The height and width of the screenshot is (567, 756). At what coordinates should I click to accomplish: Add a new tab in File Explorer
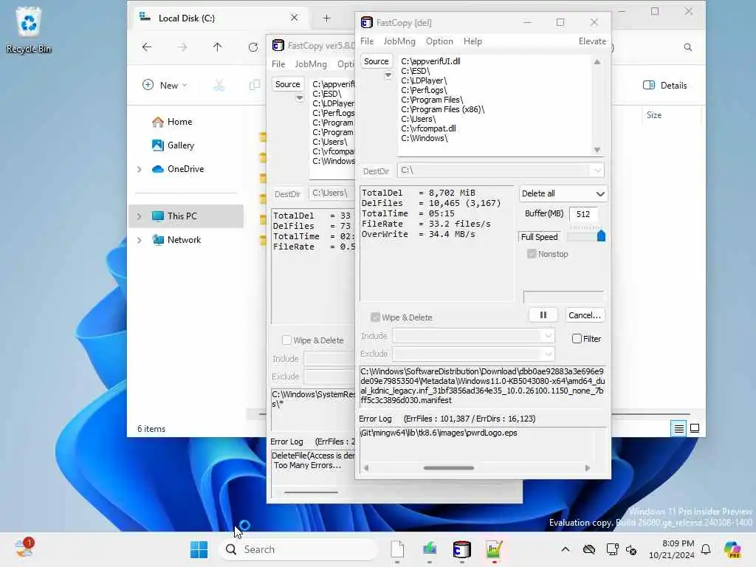tap(326, 18)
